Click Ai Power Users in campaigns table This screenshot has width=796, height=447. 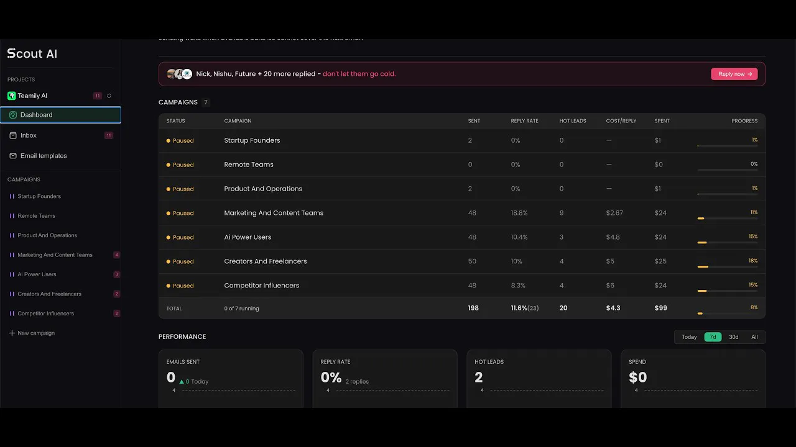[x=248, y=237]
